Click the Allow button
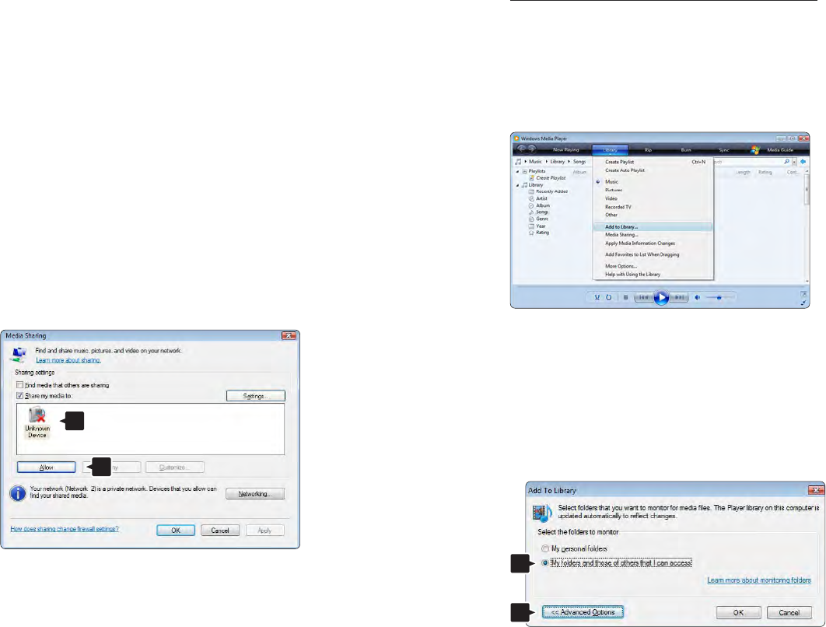The image size is (826, 627). click(47, 468)
